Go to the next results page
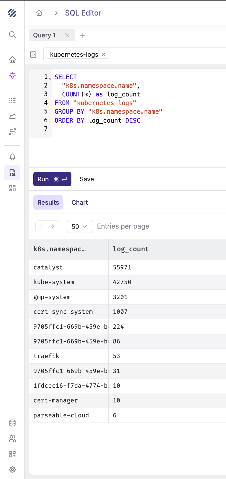226x479 pixels. coord(53,227)
